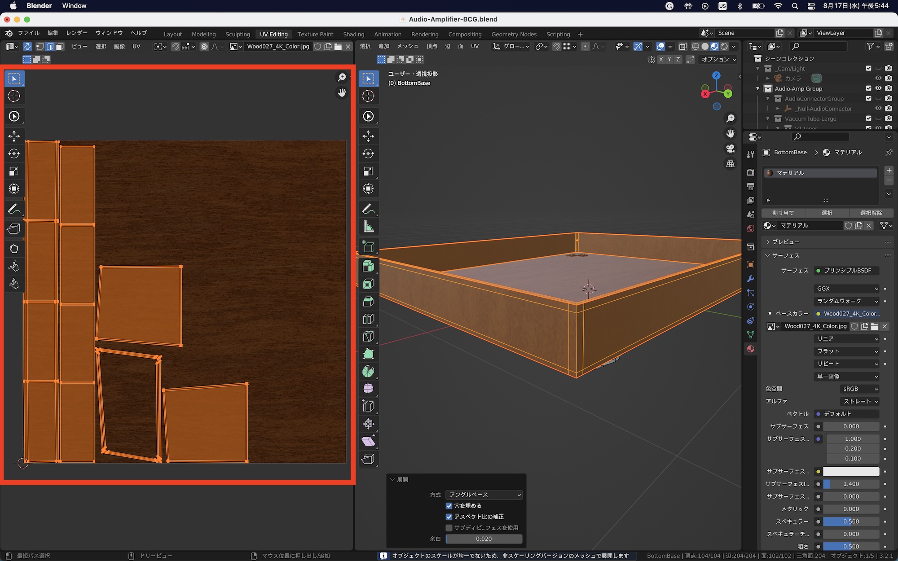898x561 pixels.
Task: Select the Bevel tool
Action: pyautogui.click(x=368, y=302)
